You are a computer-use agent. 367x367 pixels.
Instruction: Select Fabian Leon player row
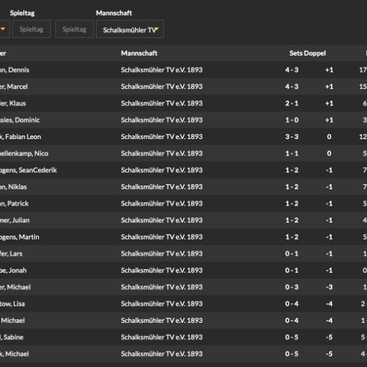pos(183,137)
